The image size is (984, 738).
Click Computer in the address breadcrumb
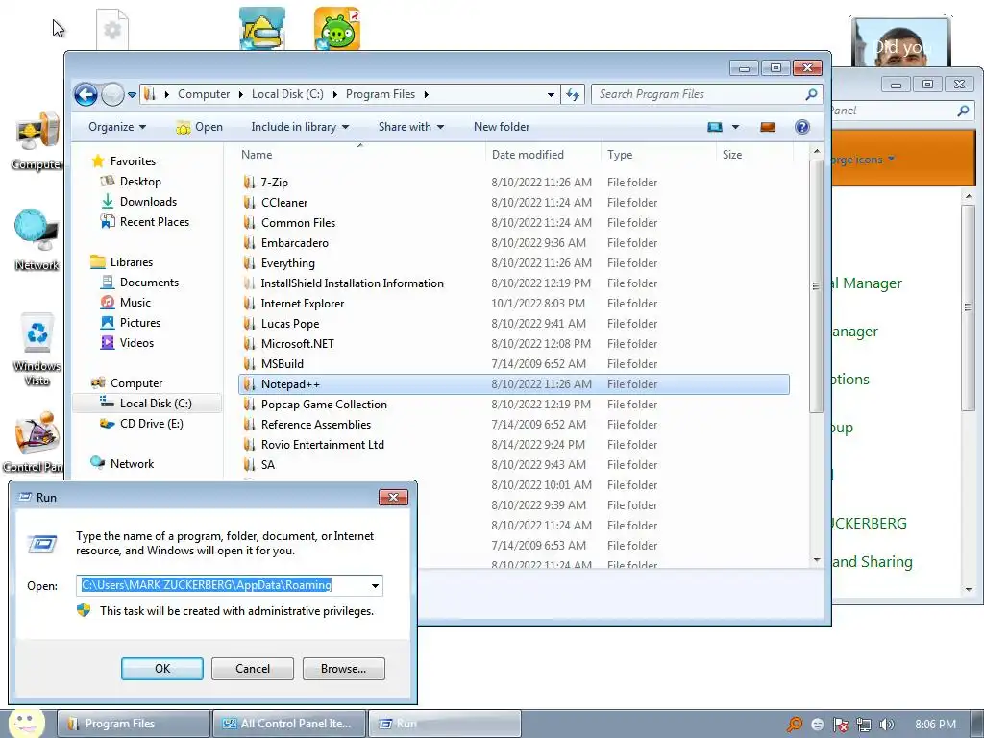point(204,94)
